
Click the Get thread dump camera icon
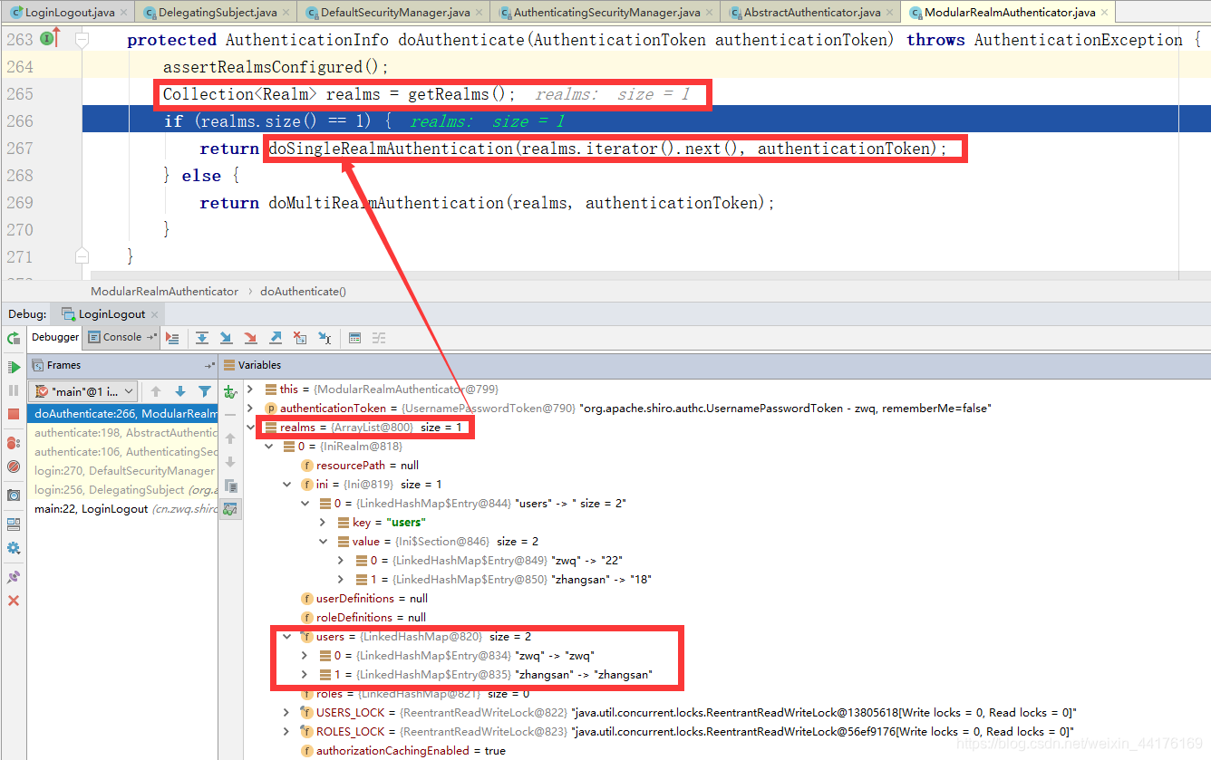(14, 495)
